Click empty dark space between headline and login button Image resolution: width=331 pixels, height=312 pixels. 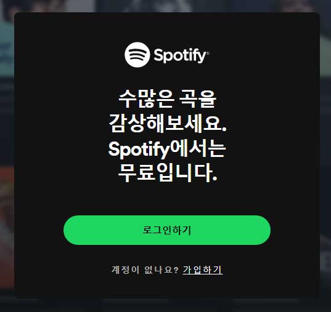click(167, 199)
